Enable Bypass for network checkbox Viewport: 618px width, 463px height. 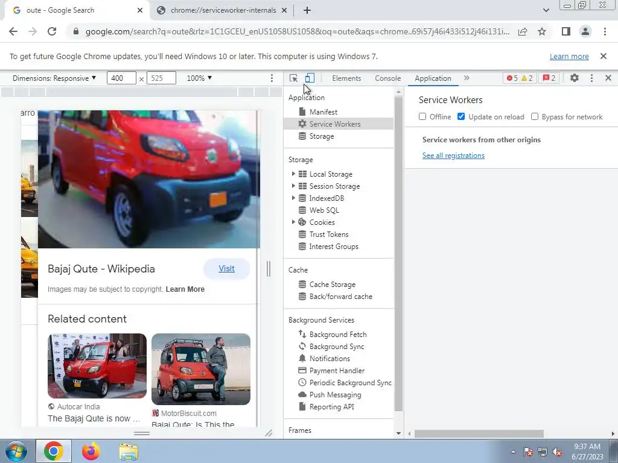click(x=535, y=116)
